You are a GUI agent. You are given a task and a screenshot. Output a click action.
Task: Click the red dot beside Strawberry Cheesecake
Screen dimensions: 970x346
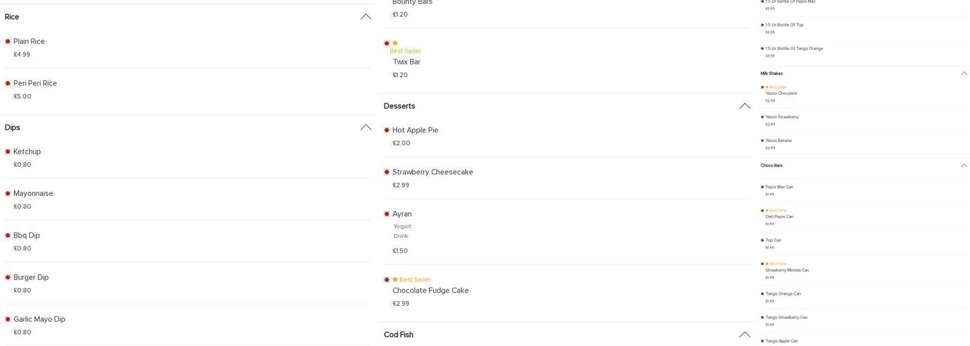tap(387, 172)
